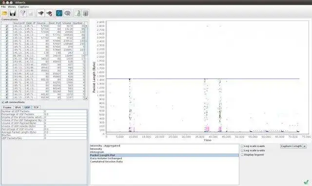
Task: Open the Capture menu
Action: pyautogui.click(x=23, y=7)
